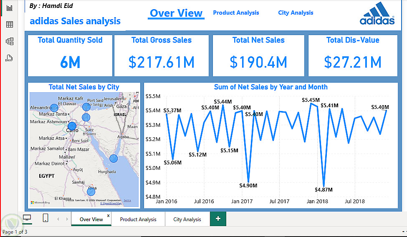Image resolution: width=407 pixels, height=237 pixels.
Task: Click the Alexandria bubble on the map
Action: click(54, 108)
